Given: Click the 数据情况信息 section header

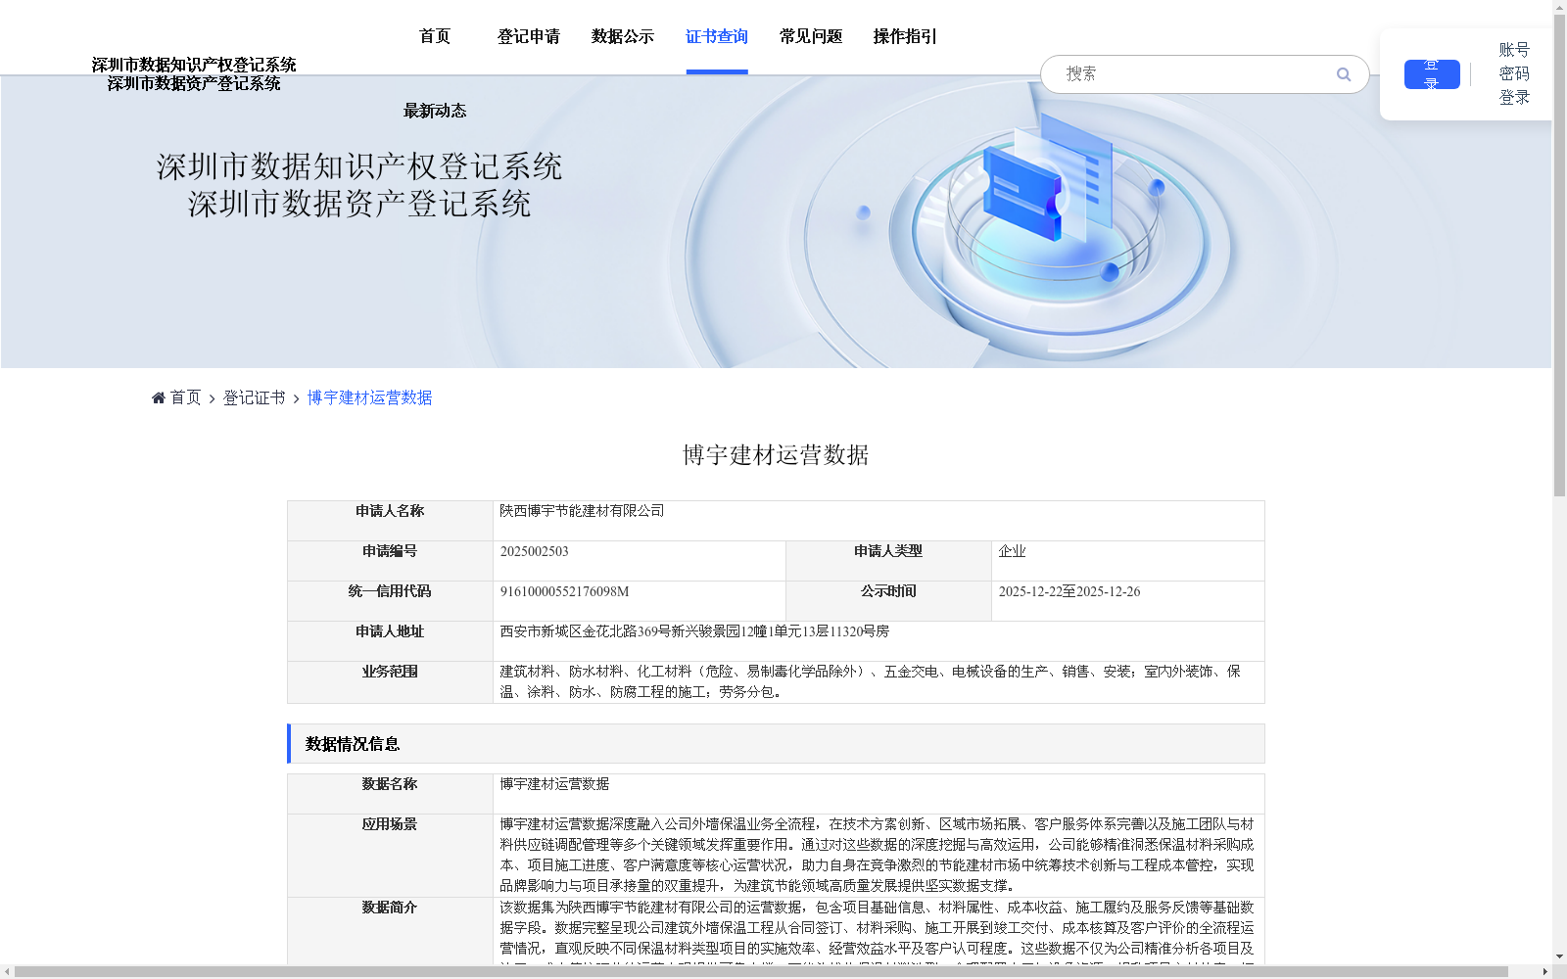Looking at the screenshot, I should point(776,744).
